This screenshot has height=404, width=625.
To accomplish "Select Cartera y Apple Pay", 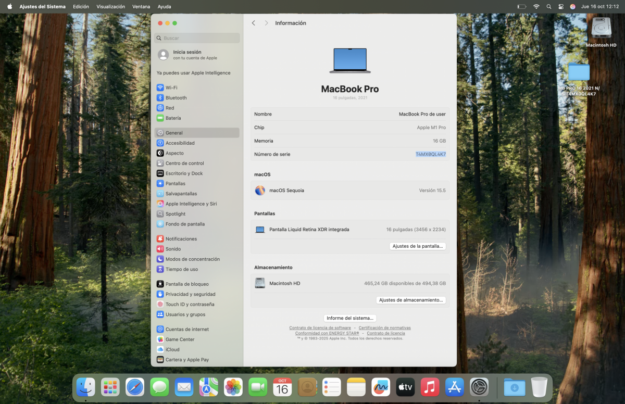I will (x=186, y=360).
